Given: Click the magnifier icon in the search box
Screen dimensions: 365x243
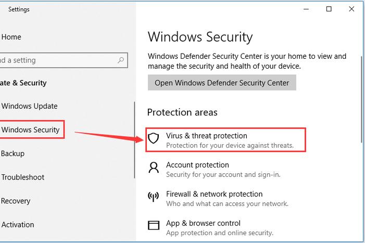Looking at the screenshot, I should (x=121, y=60).
